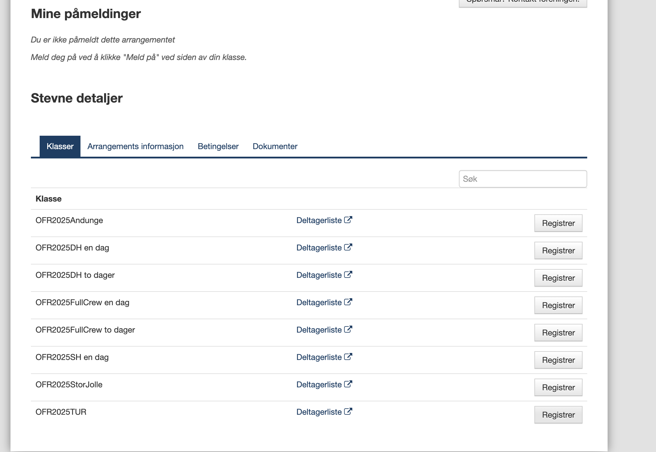The width and height of the screenshot is (656, 452).
Task: Select the Dokumenter tab
Action: tap(275, 146)
